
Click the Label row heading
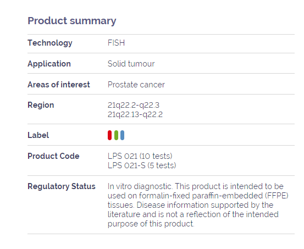click(x=38, y=135)
